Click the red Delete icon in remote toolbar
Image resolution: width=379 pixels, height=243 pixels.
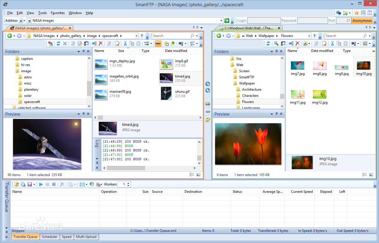click(x=101, y=43)
